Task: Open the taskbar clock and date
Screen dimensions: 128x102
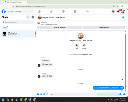Action: click(123, 100)
